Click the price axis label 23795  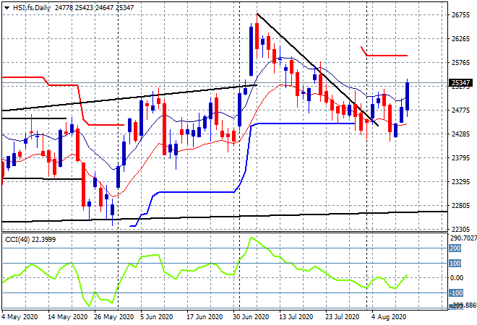[x=460, y=157]
